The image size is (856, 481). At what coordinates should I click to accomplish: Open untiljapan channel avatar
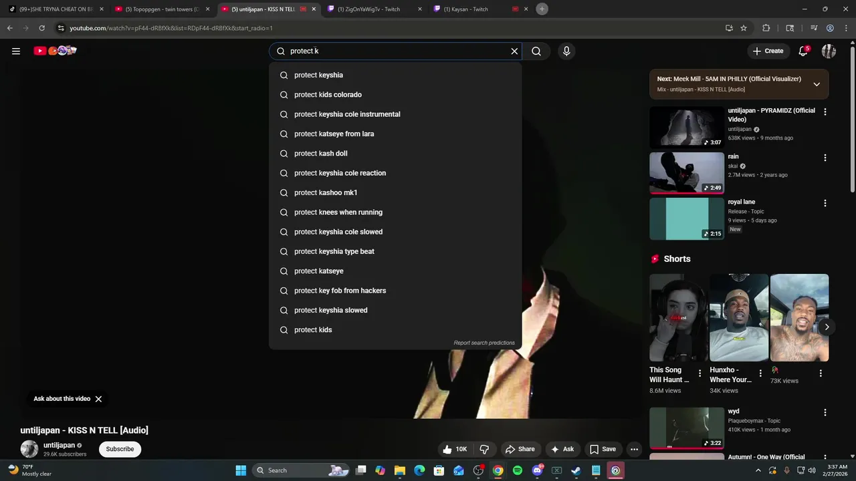coord(29,449)
